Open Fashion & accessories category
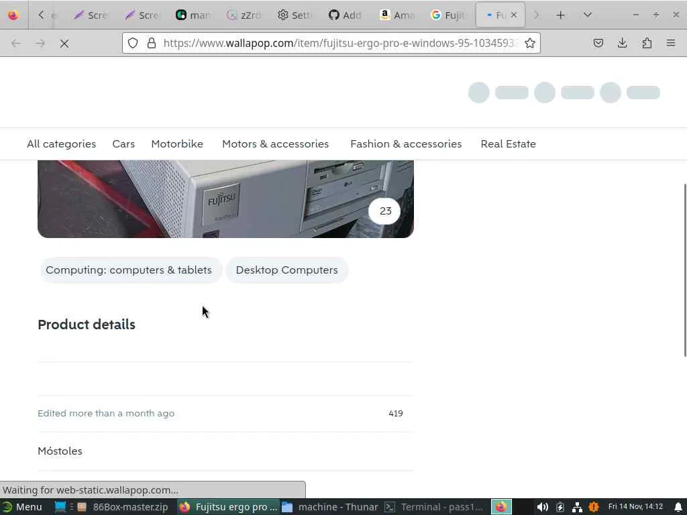 (x=406, y=144)
